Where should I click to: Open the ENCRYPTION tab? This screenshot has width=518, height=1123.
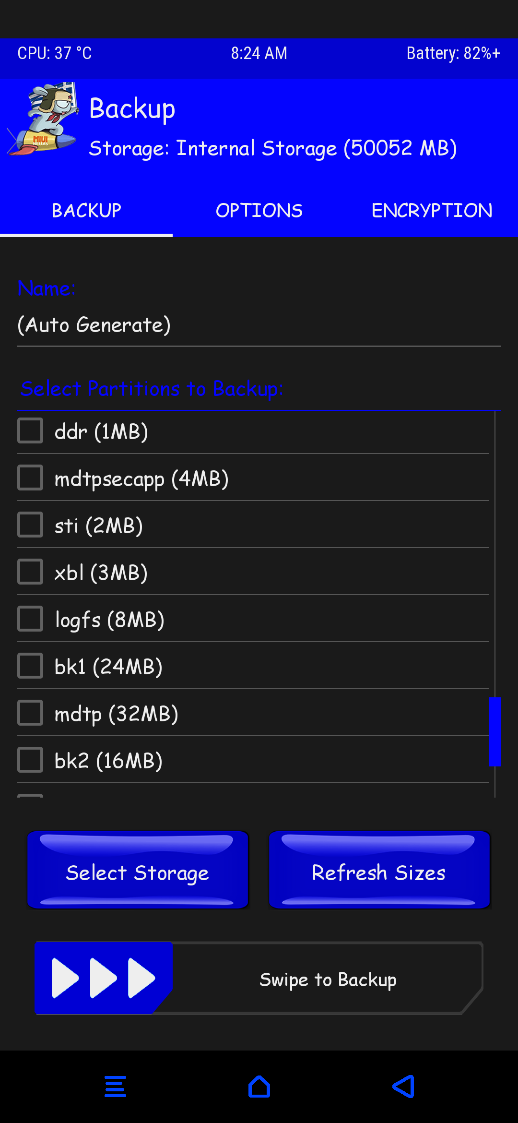pyautogui.click(x=432, y=210)
